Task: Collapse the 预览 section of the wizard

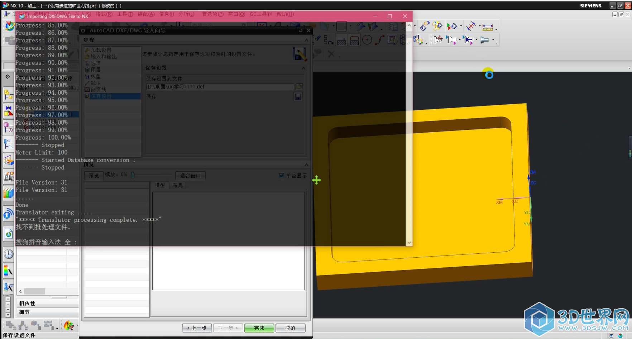Action: coord(306,164)
